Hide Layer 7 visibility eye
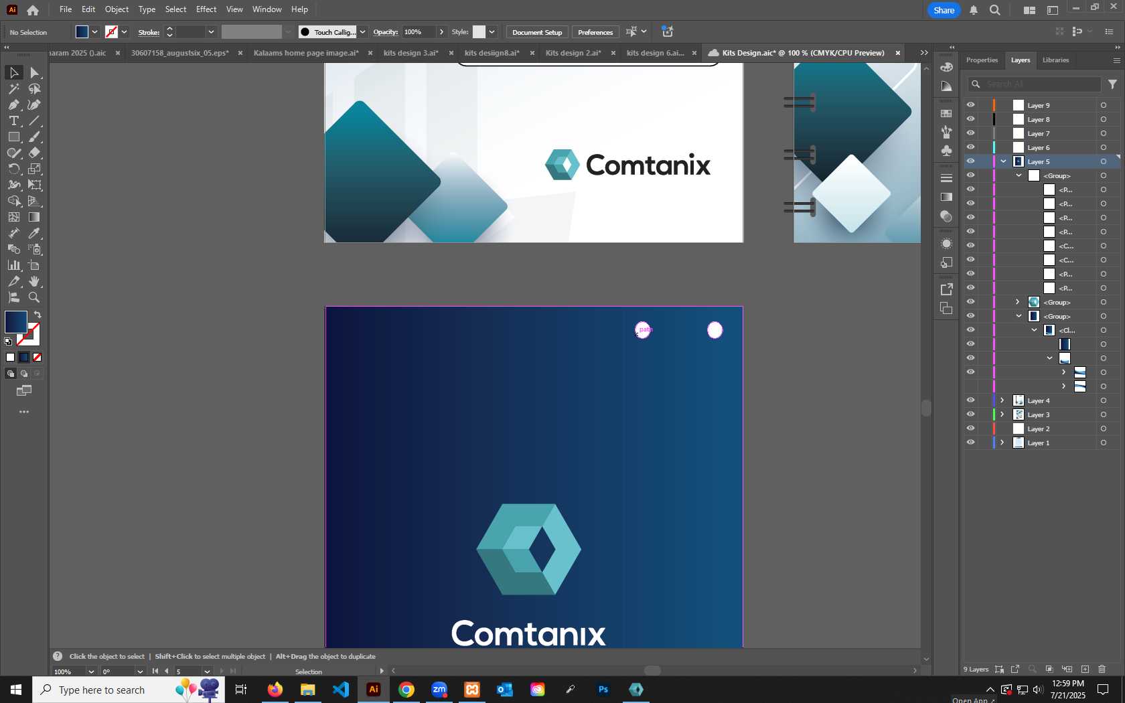The image size is (1125, 703). [x=970, y=133]
